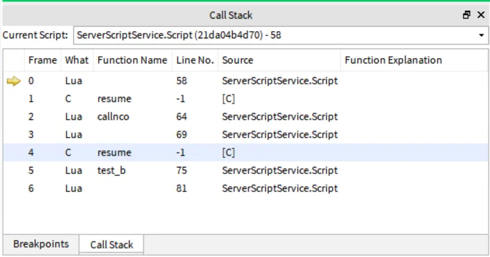Click the [C] source in frame 1
The width and height of the screenshot is (490, 257).
pos(228,99)
